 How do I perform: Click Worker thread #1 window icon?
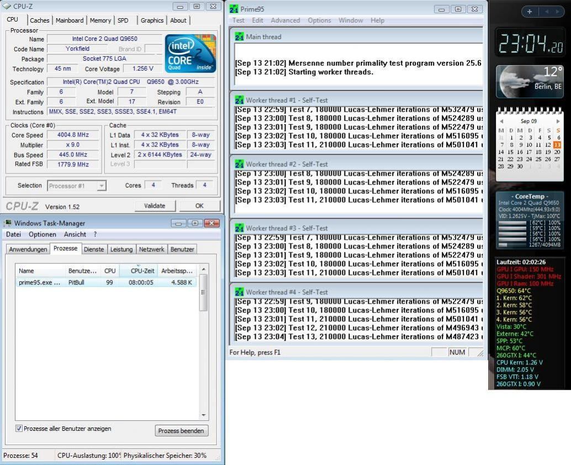pyautogui.click(x=239, y=100)
